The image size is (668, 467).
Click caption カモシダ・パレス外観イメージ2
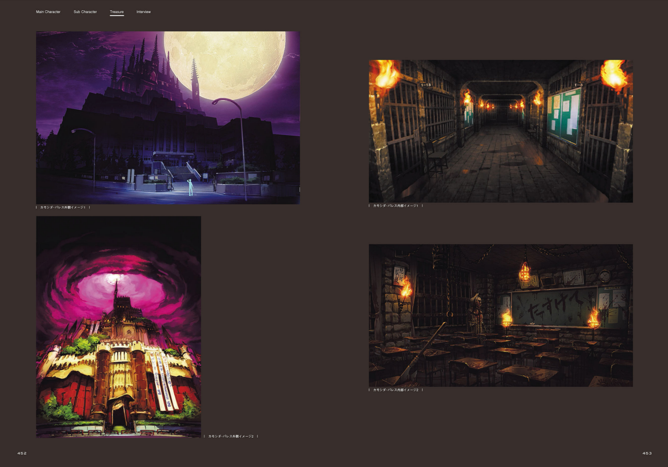tap(231, 437)
